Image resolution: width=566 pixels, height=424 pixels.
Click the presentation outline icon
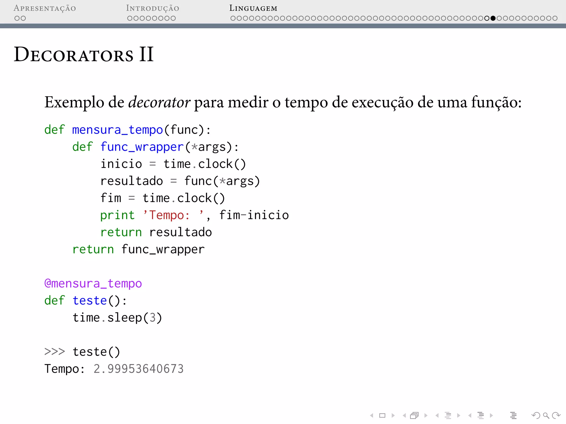click(513, 415)
